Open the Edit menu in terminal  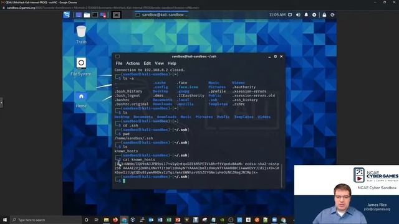pos(147,63)
